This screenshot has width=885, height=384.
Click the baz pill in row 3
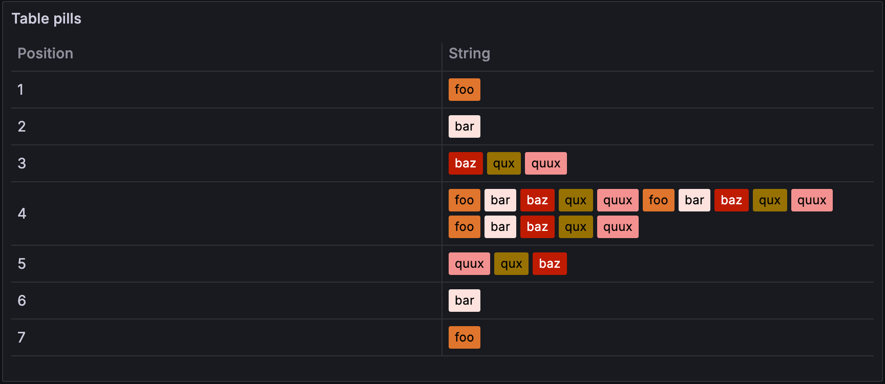465,163
